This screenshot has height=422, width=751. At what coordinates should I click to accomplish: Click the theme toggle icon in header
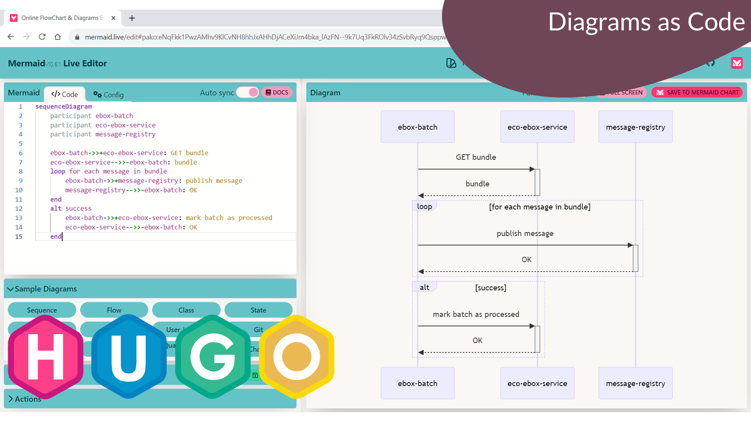point(451,63)
